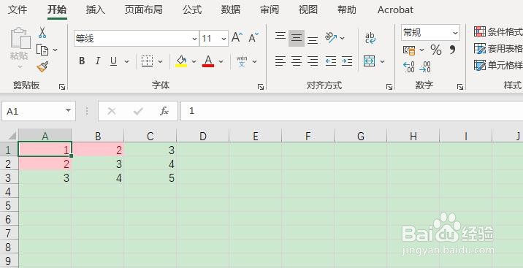
Task: Decrease font size with smaller A icon
Action: coord(253,38)
